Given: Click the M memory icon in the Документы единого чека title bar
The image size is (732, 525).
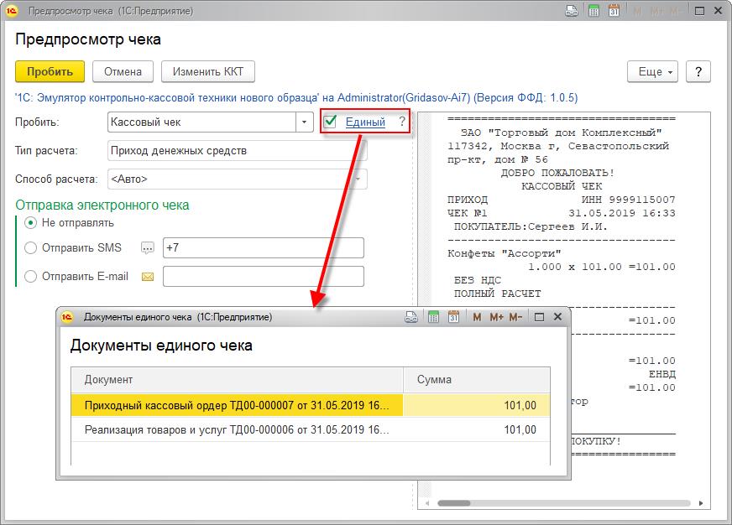Looking at the screenshot, I should 477,317.
